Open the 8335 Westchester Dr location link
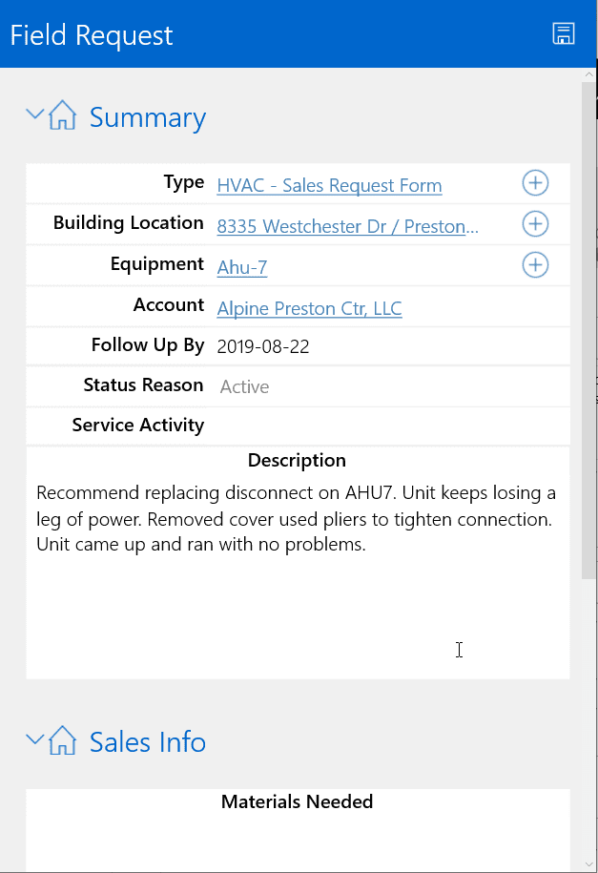 [347, 226]
